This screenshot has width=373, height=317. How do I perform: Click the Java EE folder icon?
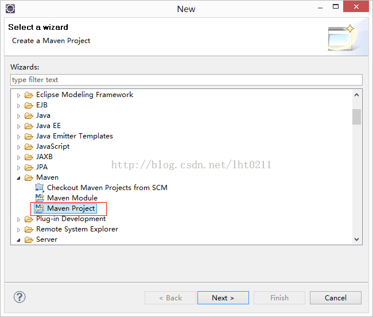29,126
